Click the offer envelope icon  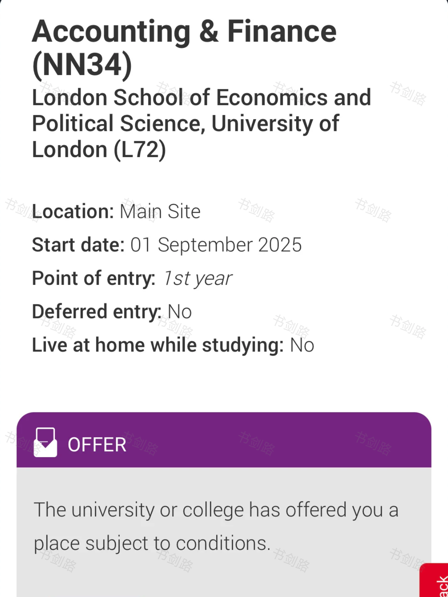coord(45,442)
